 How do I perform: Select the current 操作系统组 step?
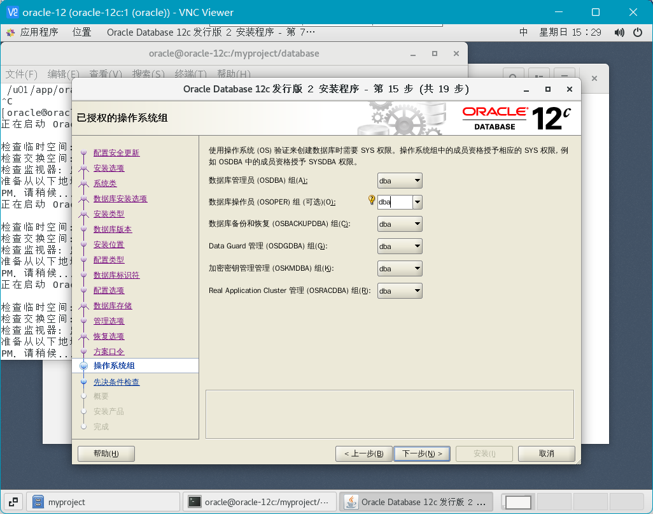(x=114, y=366)
